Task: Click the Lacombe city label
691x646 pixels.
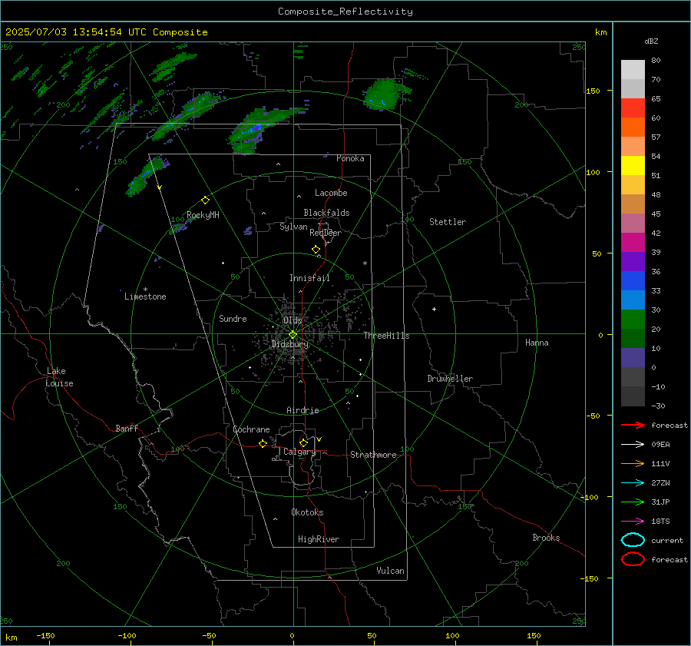Action: pos(331,193)
